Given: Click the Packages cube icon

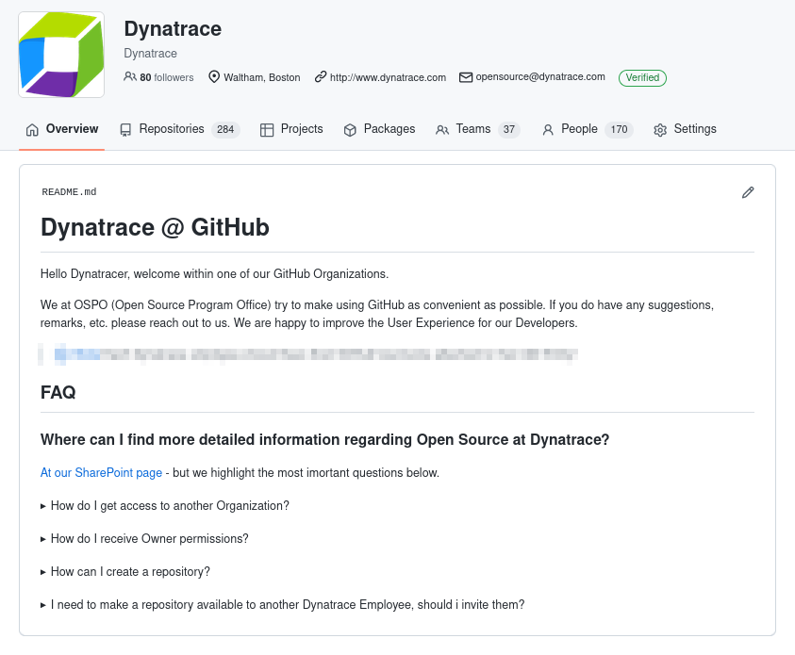Looking at the screenshot, I should (350, 130).
